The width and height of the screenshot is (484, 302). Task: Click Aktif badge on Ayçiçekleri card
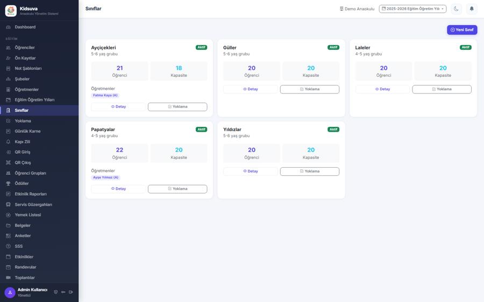(201, 47)
